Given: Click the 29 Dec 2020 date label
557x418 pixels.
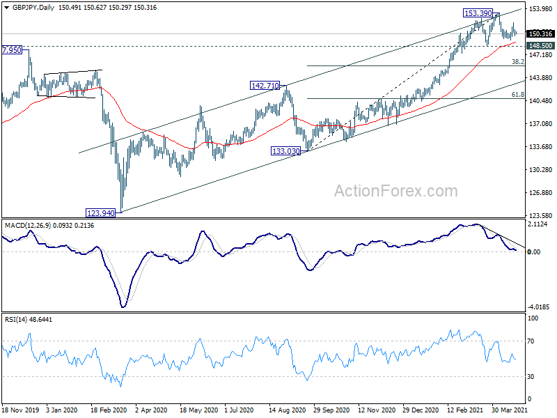Looking at the screenshot, I should [421, 410].
